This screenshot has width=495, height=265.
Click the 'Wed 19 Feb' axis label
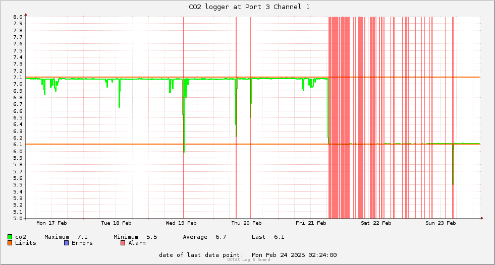coord(181,223)
